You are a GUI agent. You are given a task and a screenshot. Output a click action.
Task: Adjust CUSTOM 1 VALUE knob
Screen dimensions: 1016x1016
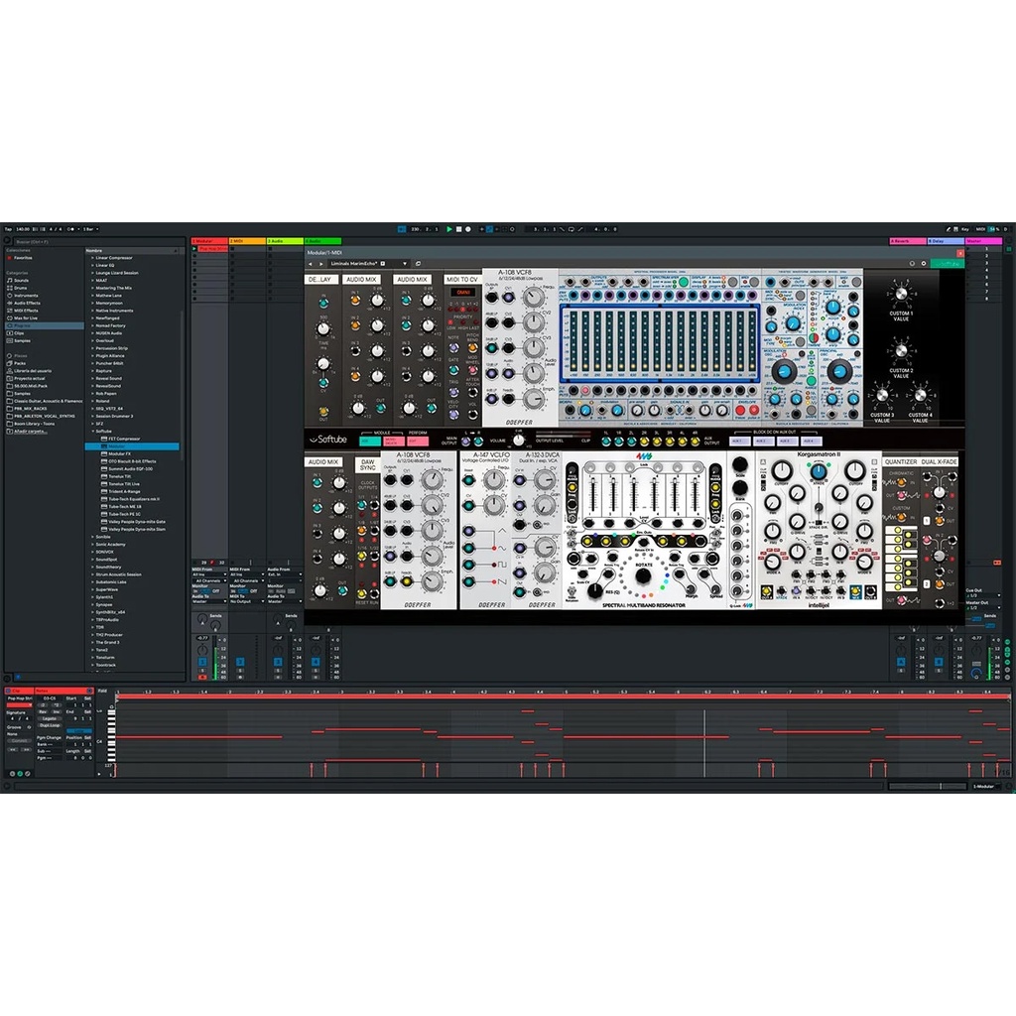(901, 294)
